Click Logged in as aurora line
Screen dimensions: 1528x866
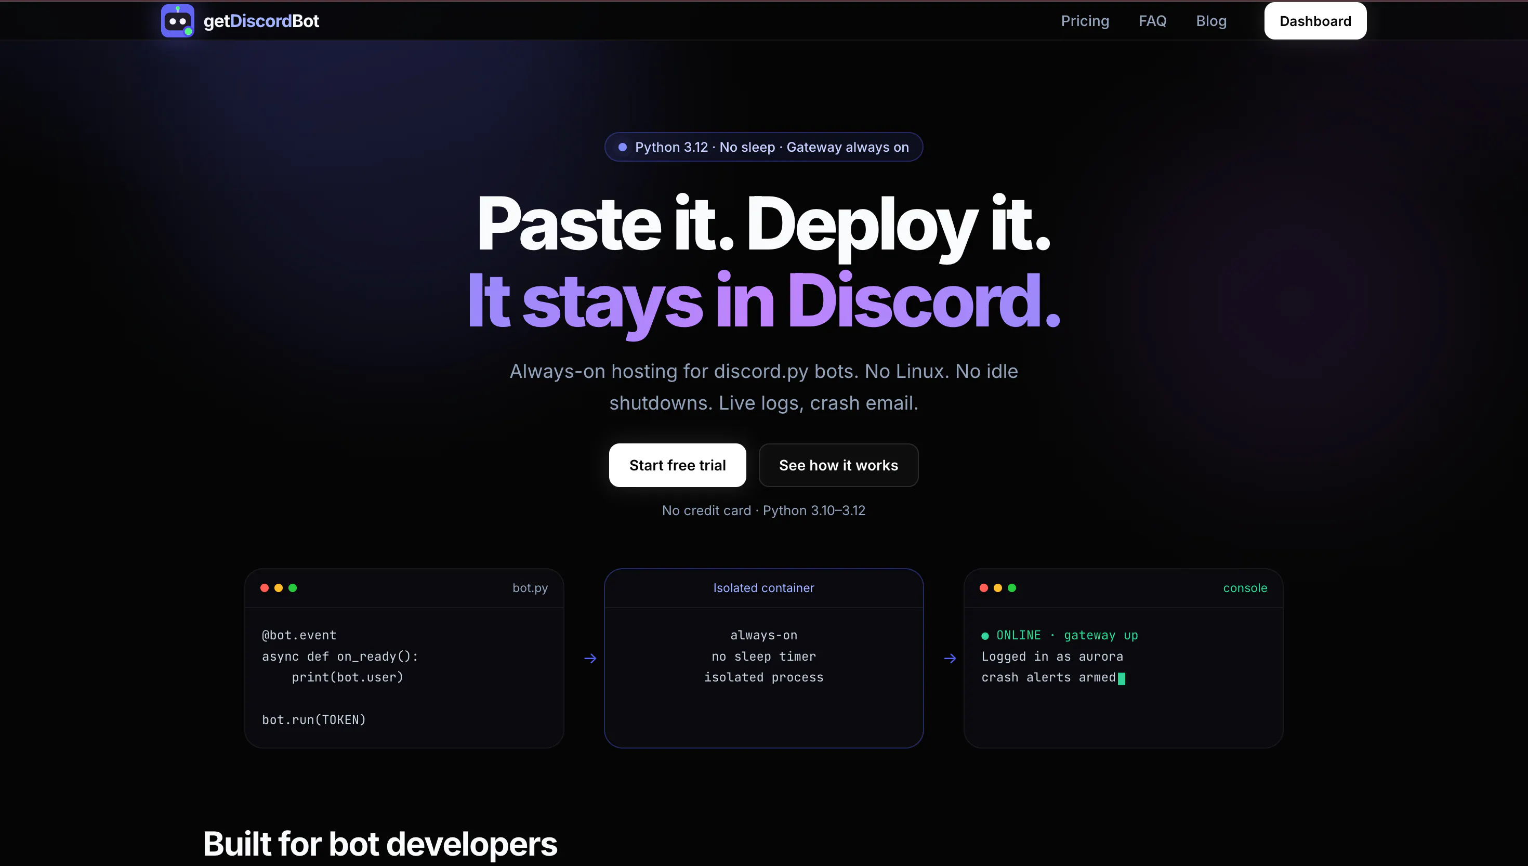1052,657
